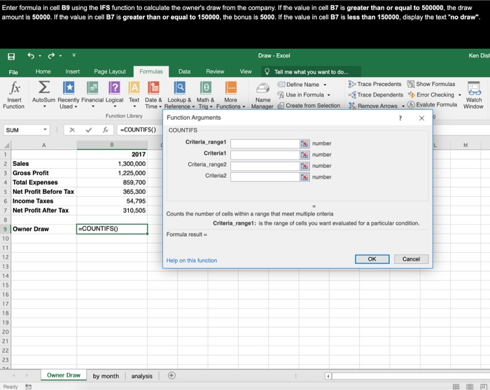Open the File tab
Screen dimensions: 490x390
13,72
